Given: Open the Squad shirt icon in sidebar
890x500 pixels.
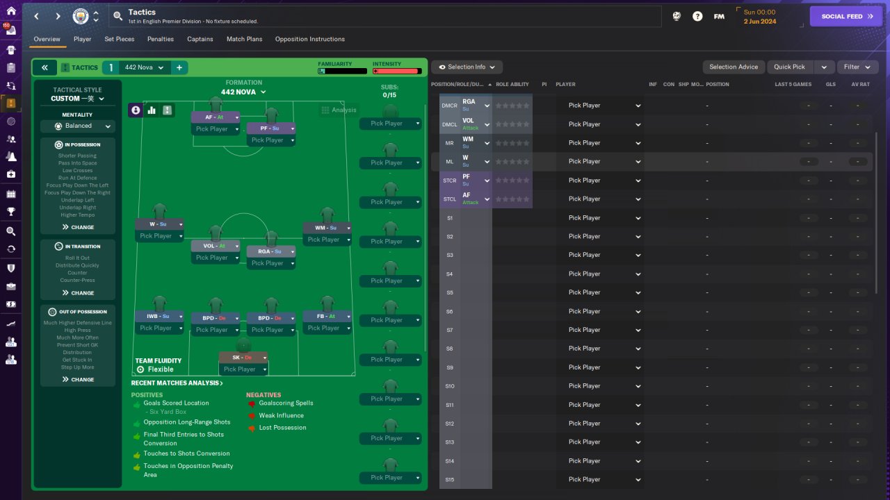Looking at the screenshot, I should click(x=10, y=50).
